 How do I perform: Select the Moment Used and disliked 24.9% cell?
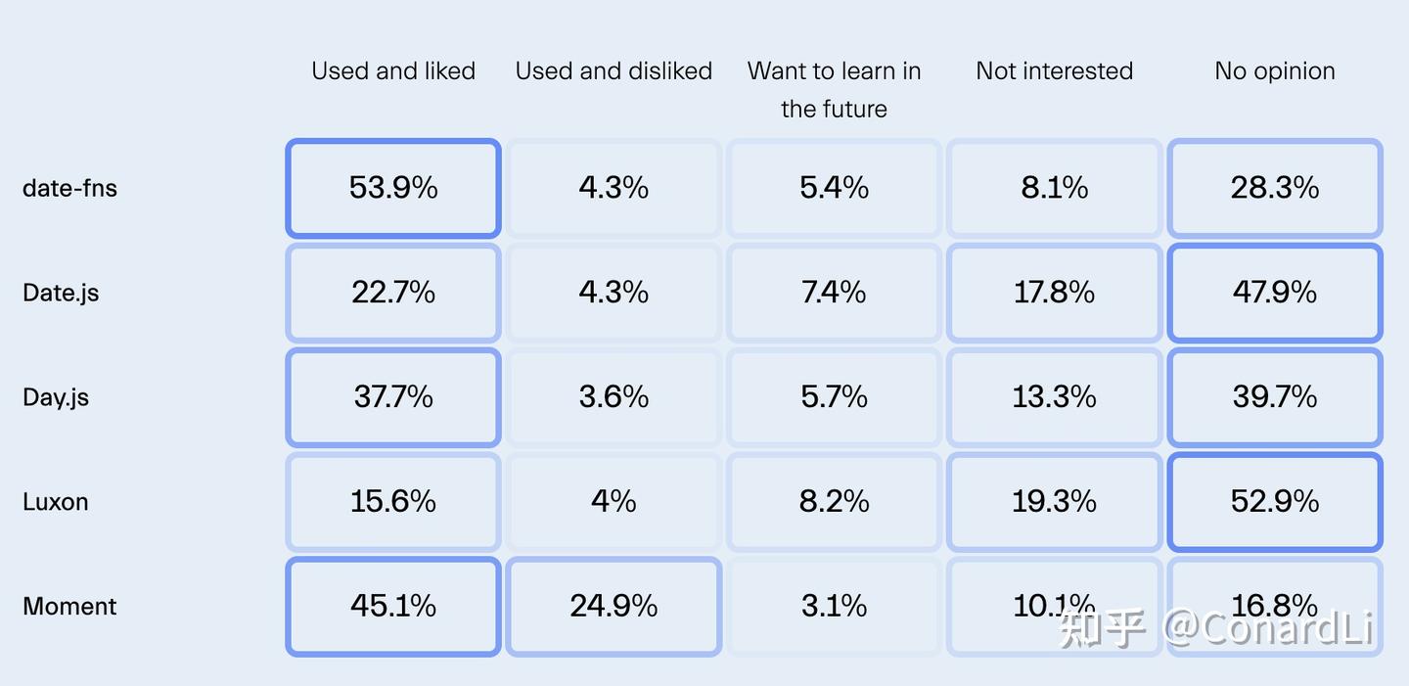click(x=614, y=606)
